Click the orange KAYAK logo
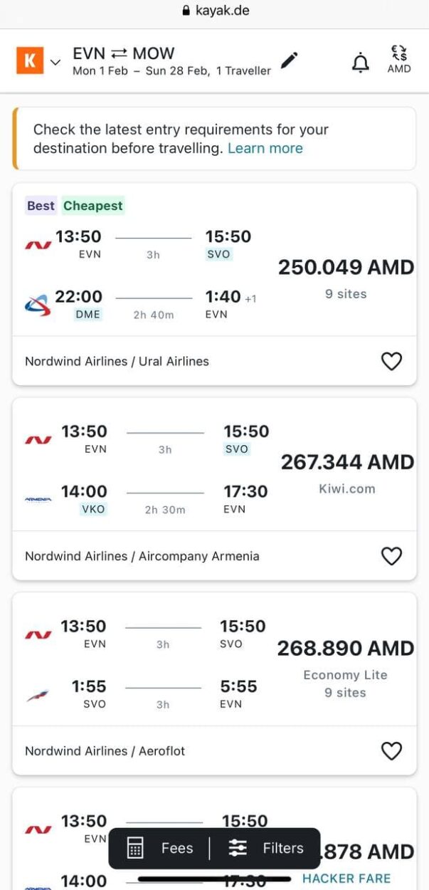 pos(30,61)
